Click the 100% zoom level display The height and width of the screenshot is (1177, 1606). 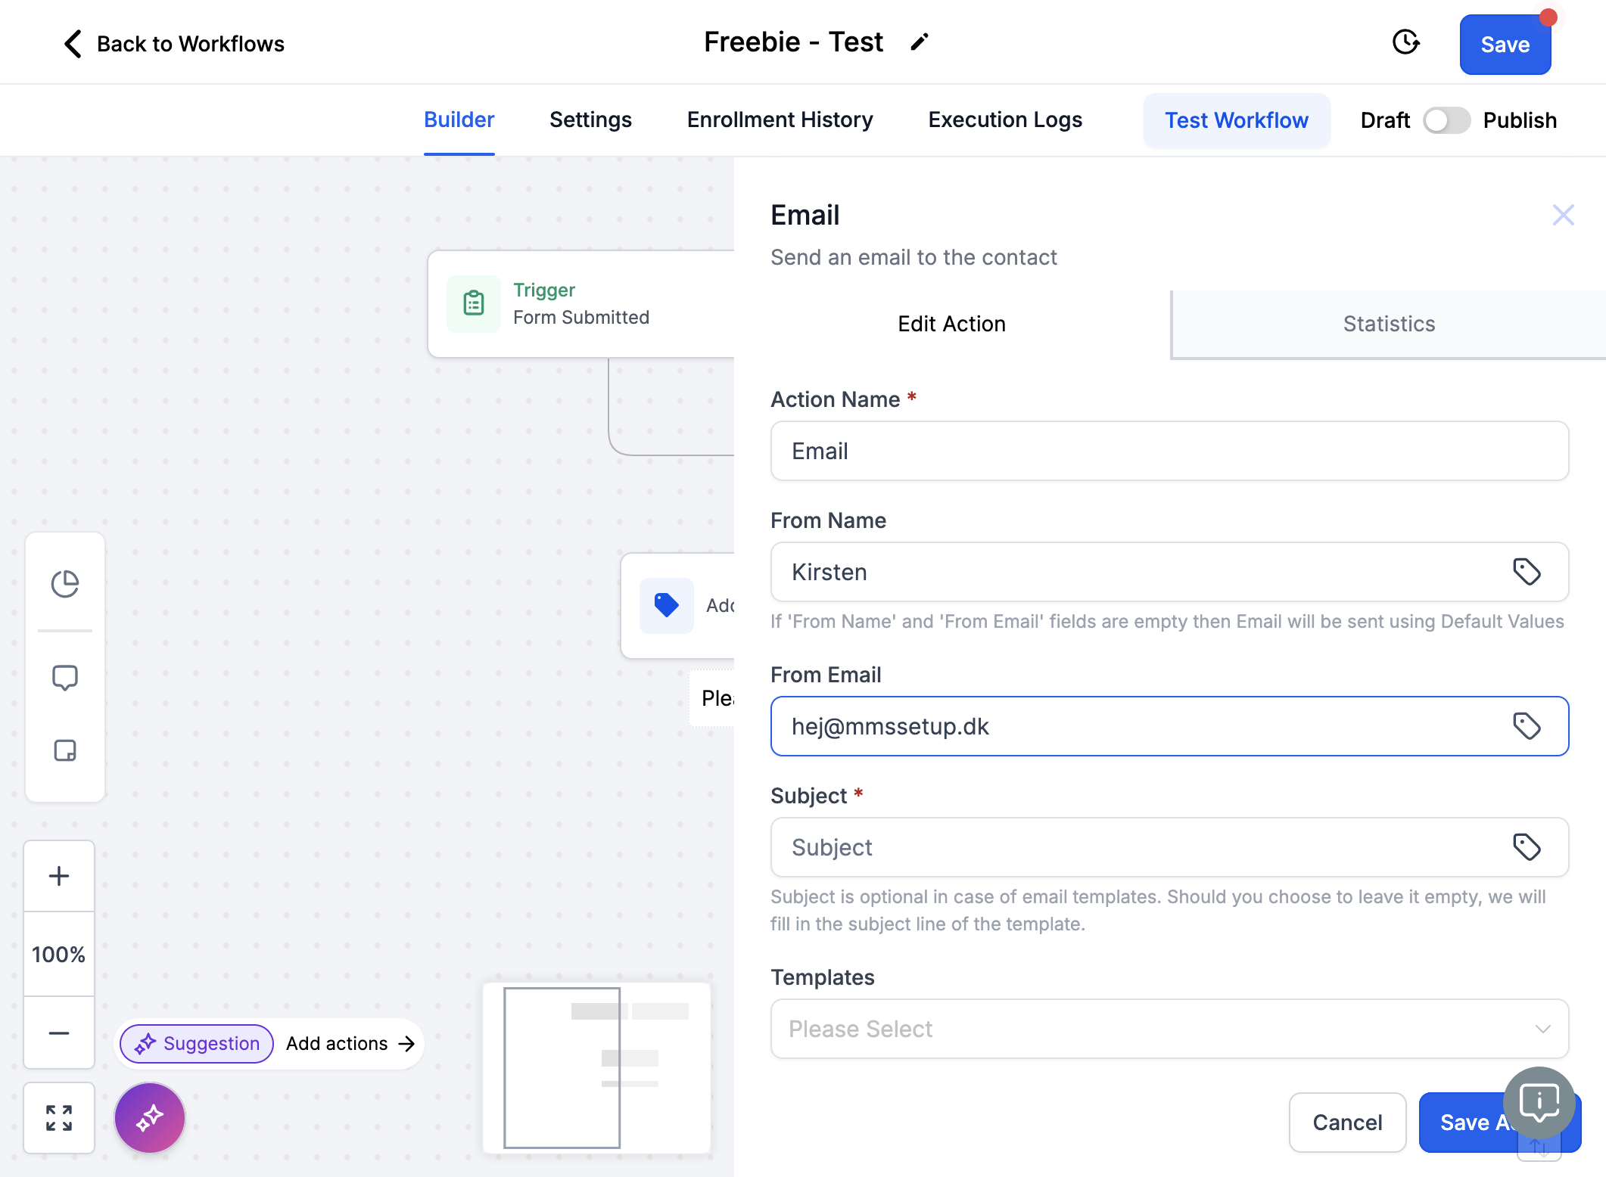click(59, 955)
